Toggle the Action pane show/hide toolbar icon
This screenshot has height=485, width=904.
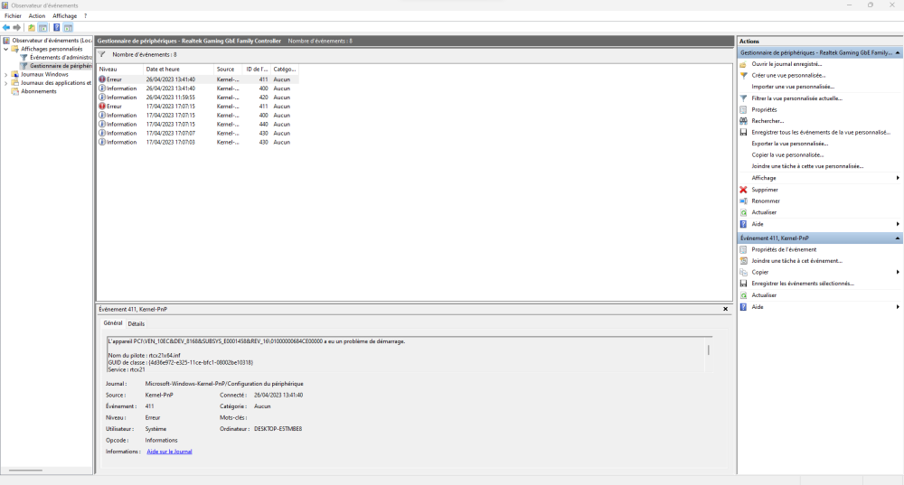pyautogui.click(x=68, y=28)
